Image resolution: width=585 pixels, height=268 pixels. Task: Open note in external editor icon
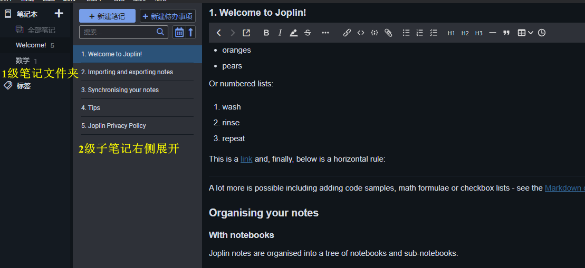[x=246, y=33]
